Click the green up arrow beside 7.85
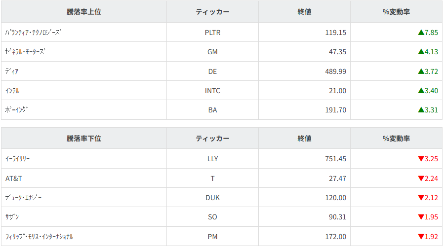Viewport: 444px width, 247px height. [x=421, y=33]
